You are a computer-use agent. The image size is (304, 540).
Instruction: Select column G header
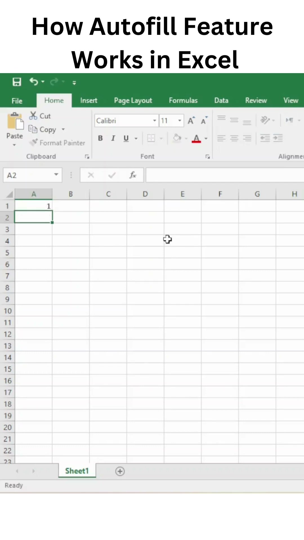(x=257, y=194)
